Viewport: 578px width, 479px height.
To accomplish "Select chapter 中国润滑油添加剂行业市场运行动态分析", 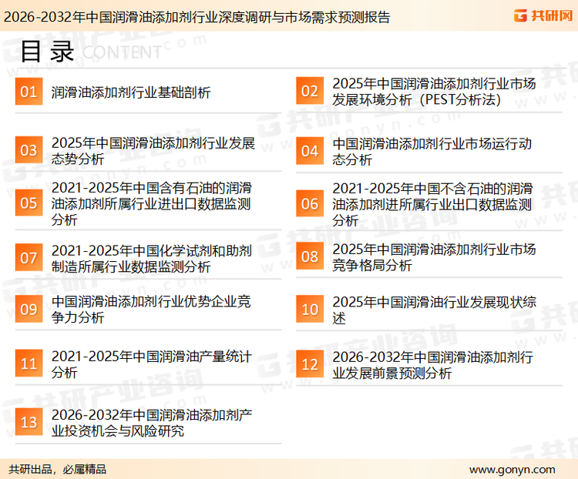I will [x=432, y=152].
